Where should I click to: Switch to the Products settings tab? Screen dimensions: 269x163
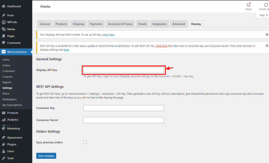coord(61,24)
